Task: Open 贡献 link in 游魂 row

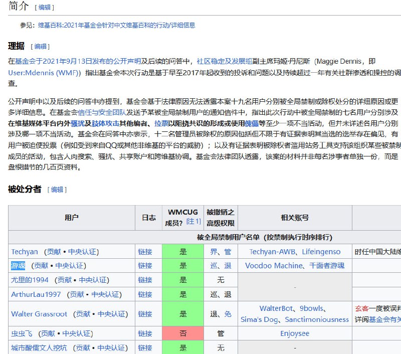Action: pyautogui.click(x=41, y=266)
